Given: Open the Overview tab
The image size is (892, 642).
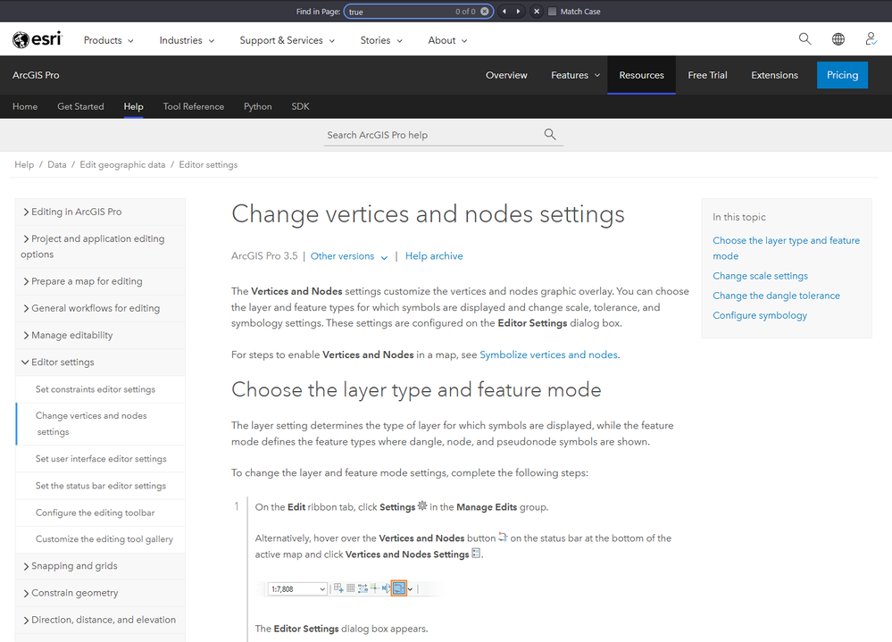Looking at the screenshot, I should (506, 75).
